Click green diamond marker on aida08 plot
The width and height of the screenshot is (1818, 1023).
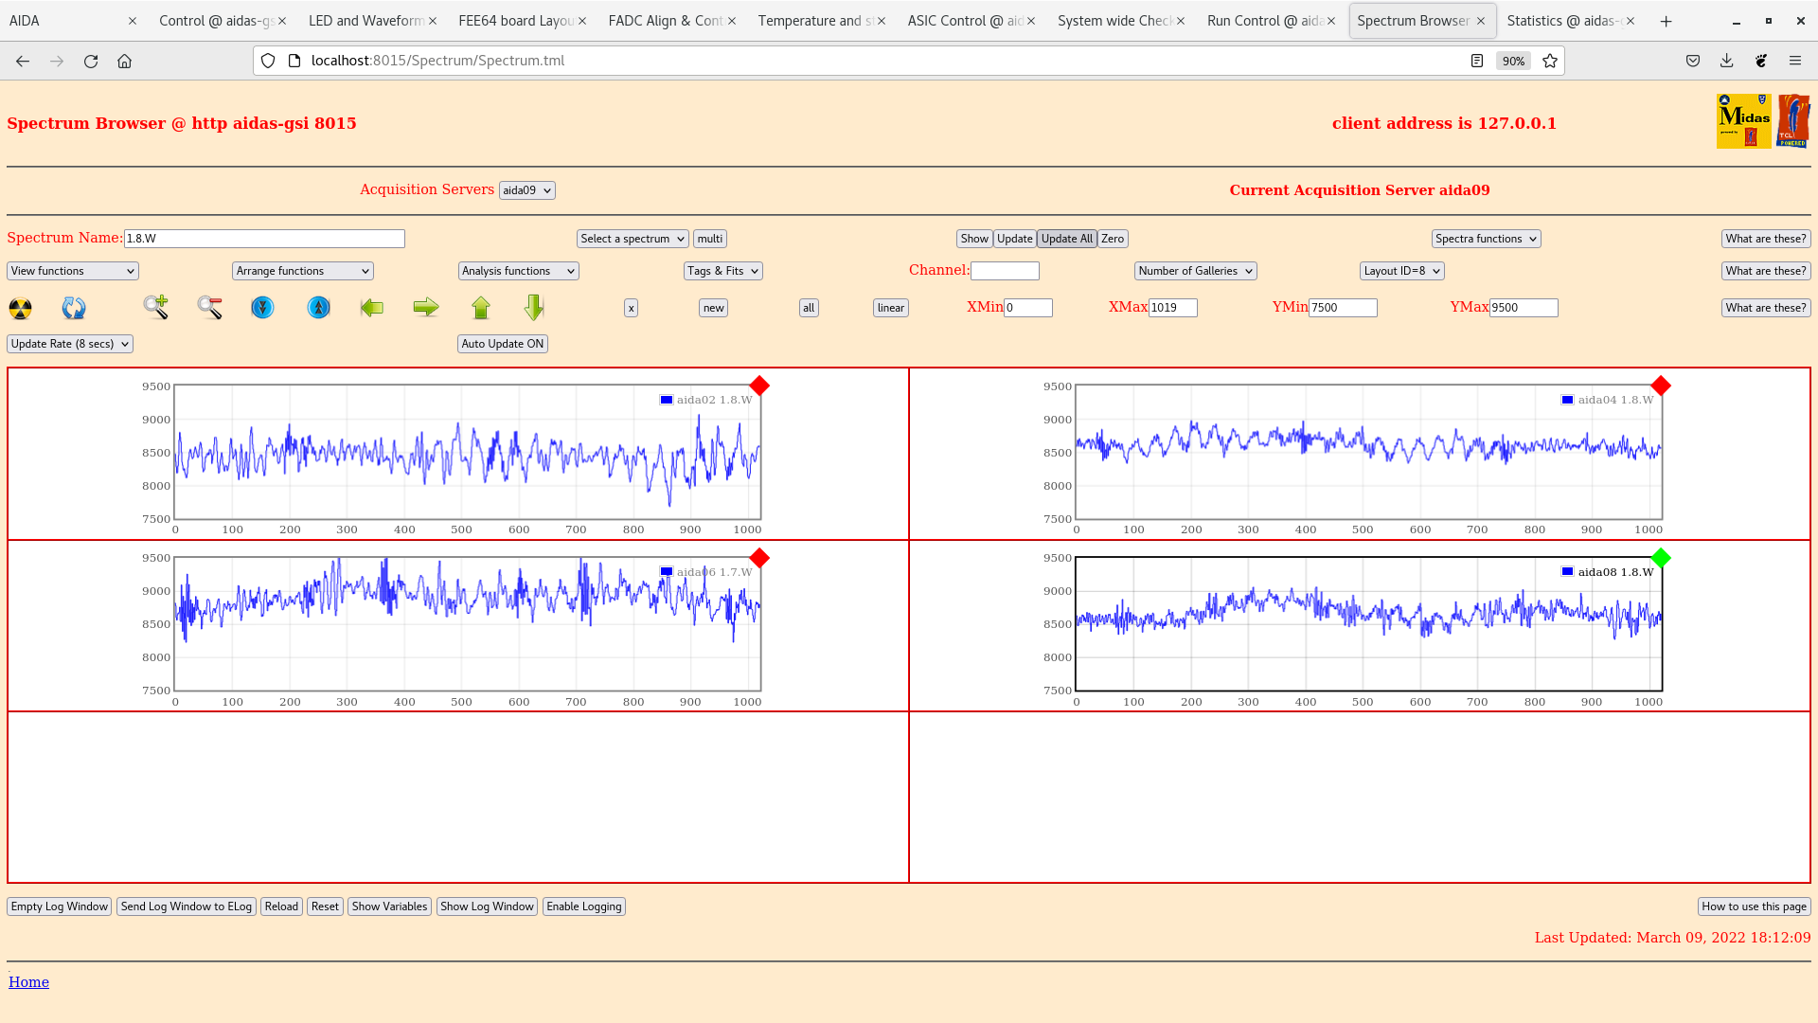[1660, 558]
